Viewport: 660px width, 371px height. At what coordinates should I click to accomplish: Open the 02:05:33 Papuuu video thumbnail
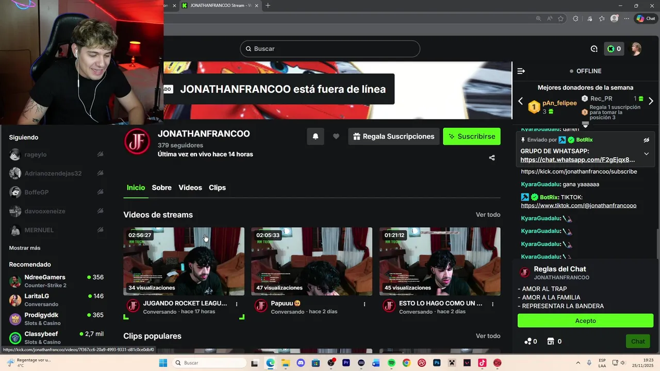click(x=311, y=261)
